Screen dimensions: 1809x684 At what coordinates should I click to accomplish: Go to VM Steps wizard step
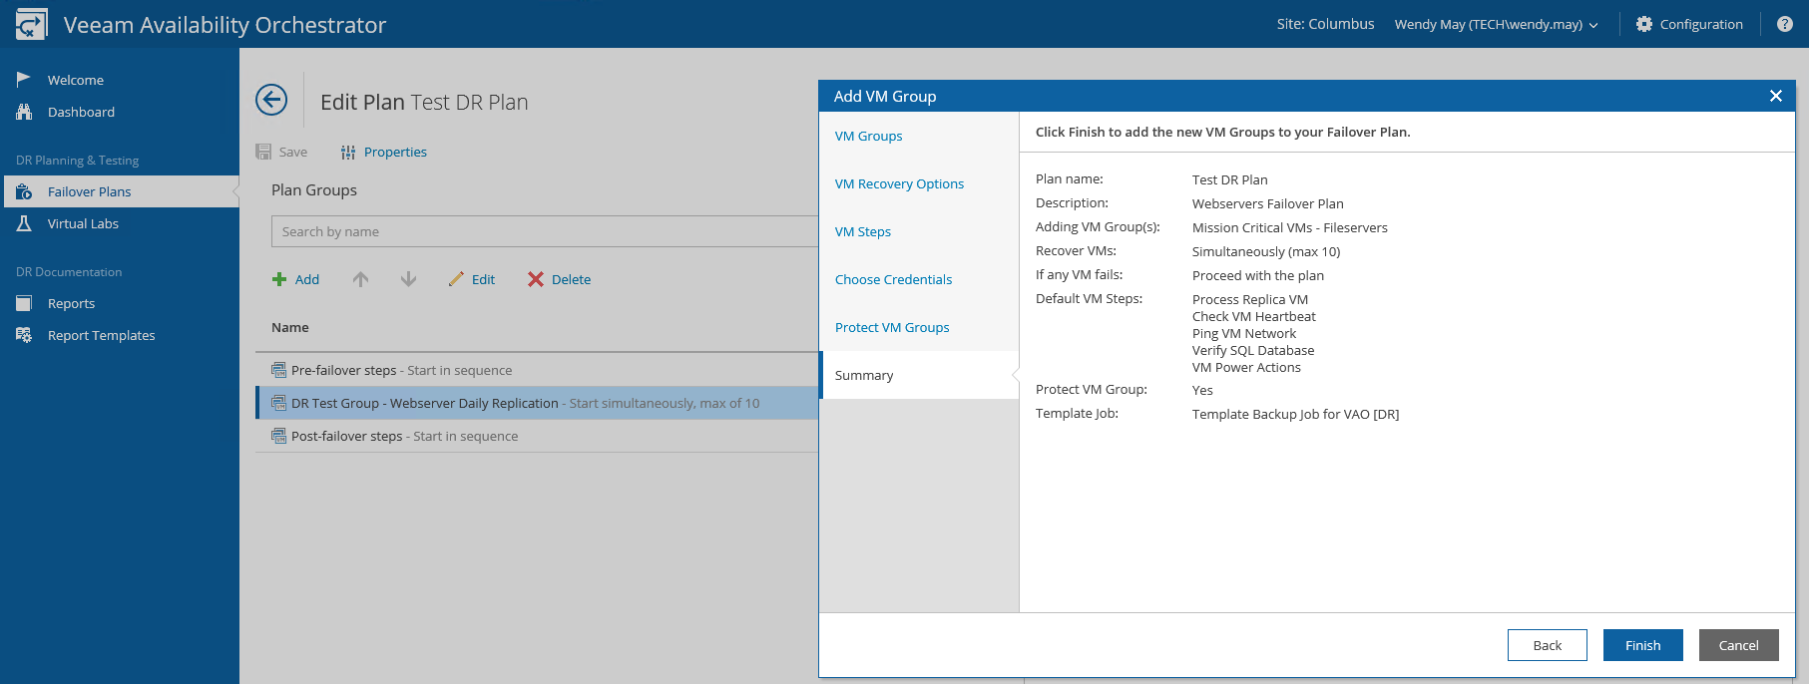863,231
